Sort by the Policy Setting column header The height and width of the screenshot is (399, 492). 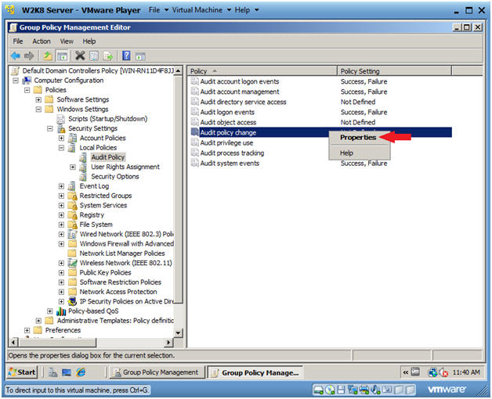tap(394, 71)
